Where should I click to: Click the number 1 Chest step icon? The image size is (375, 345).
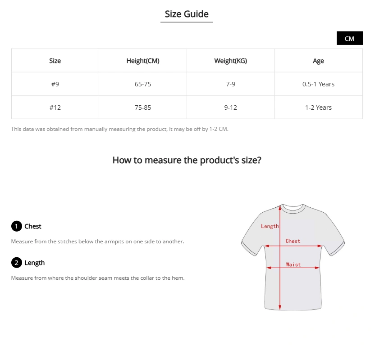[x=16, y=226]
